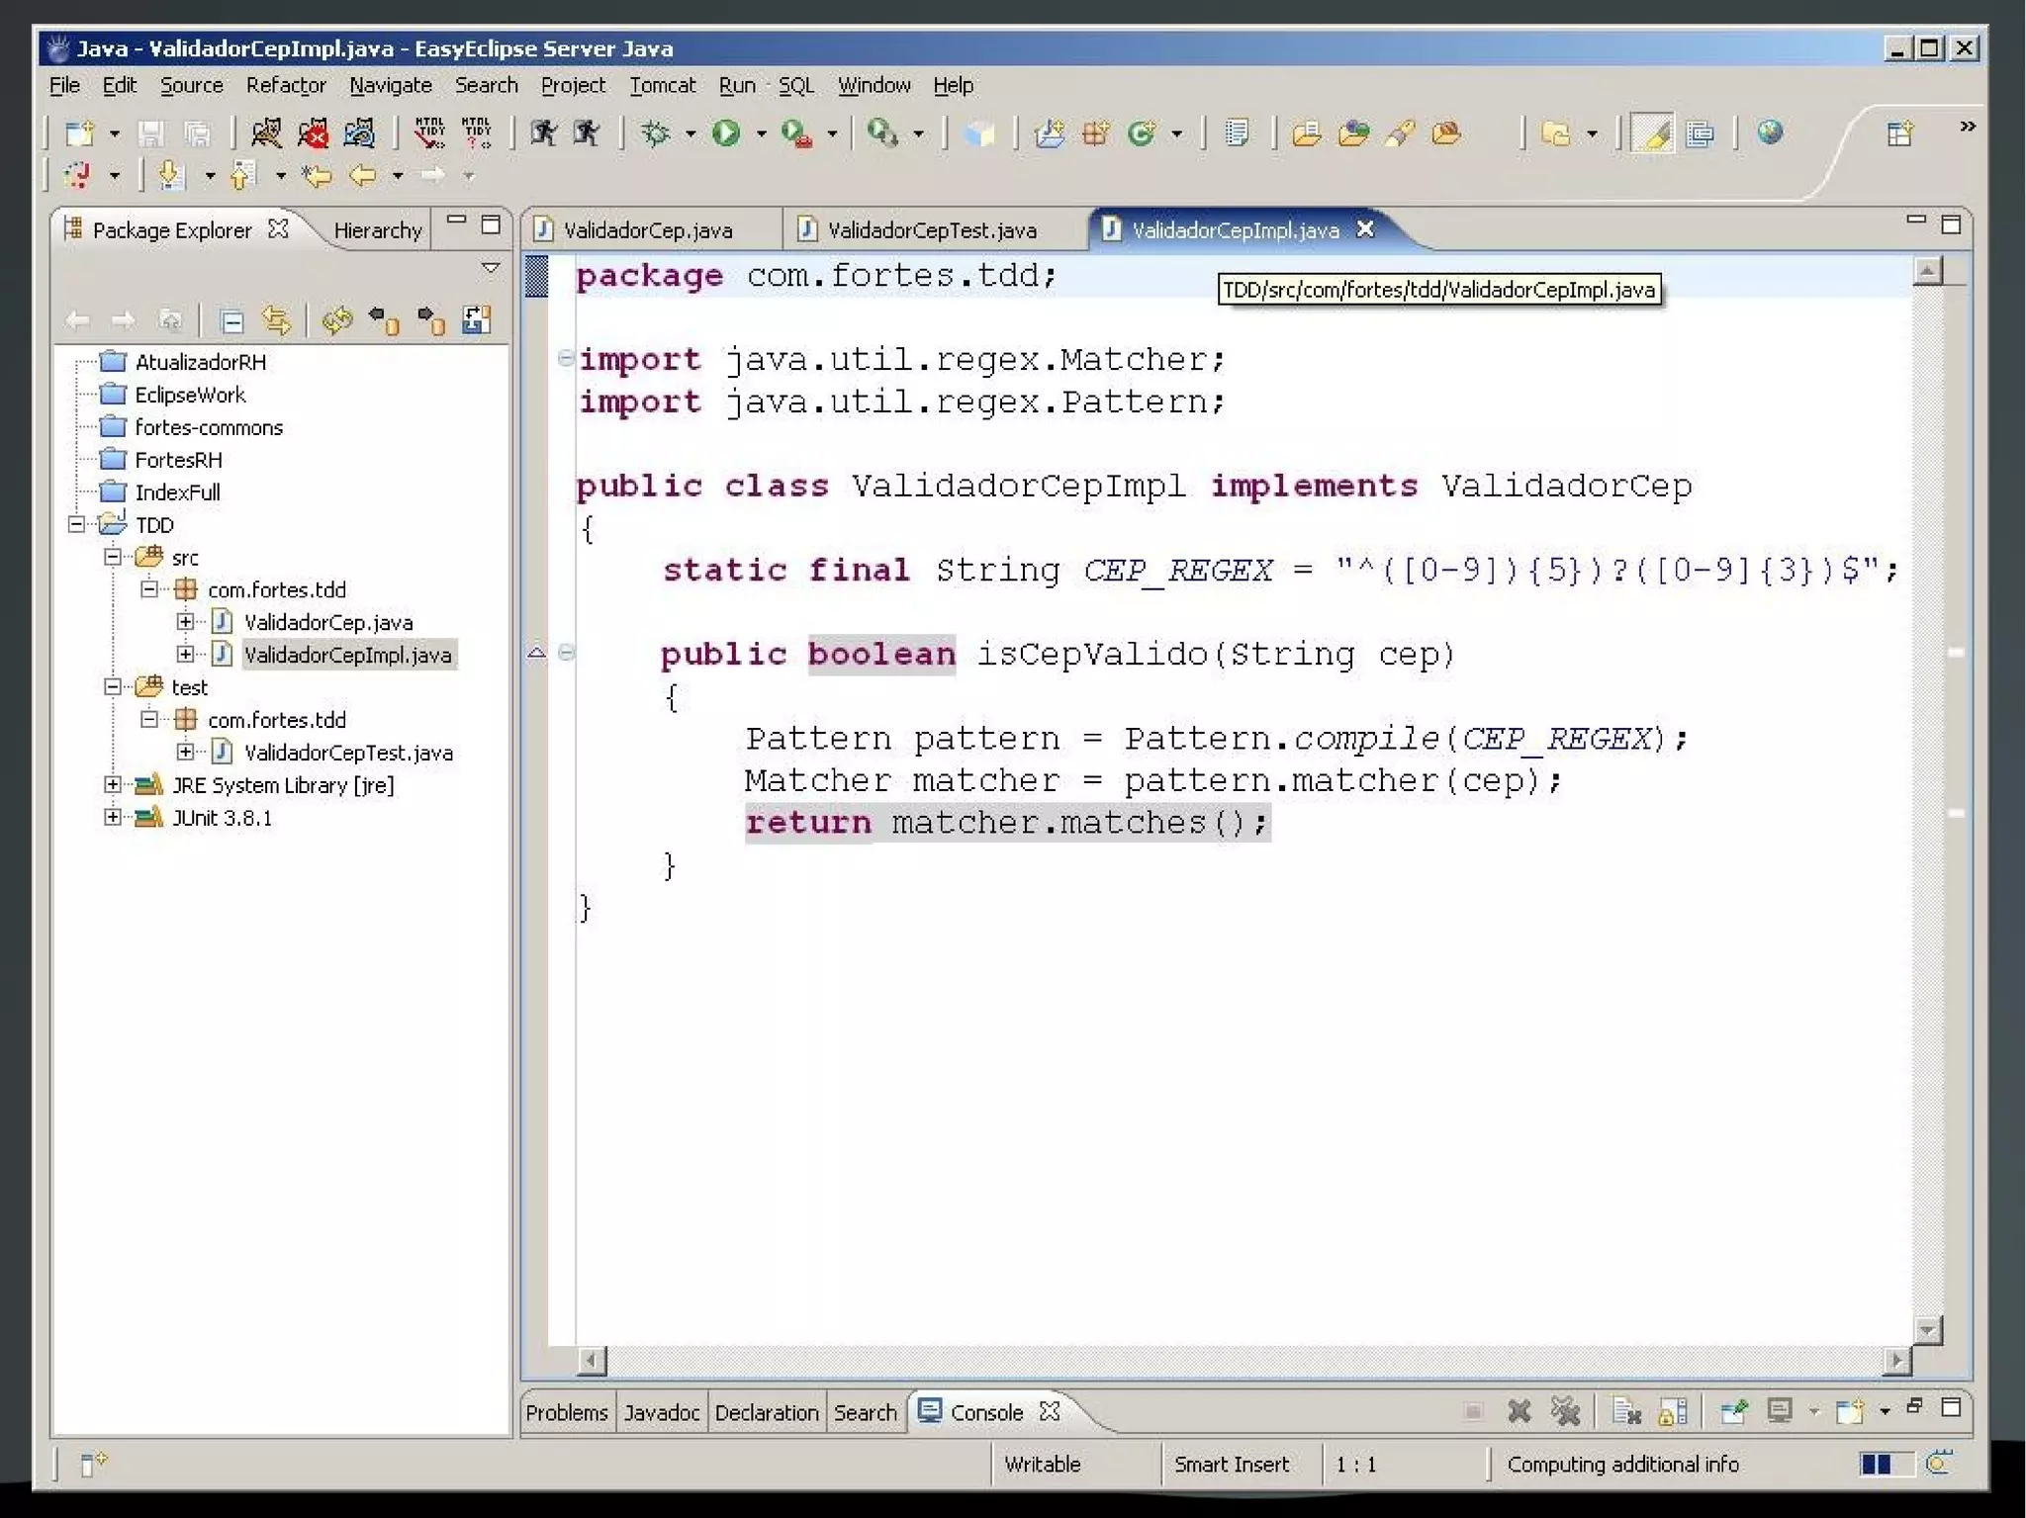Screen dimensions: 2026x1518
Task: Open the Debug button dropdown arrow
Action: point(690,134)
